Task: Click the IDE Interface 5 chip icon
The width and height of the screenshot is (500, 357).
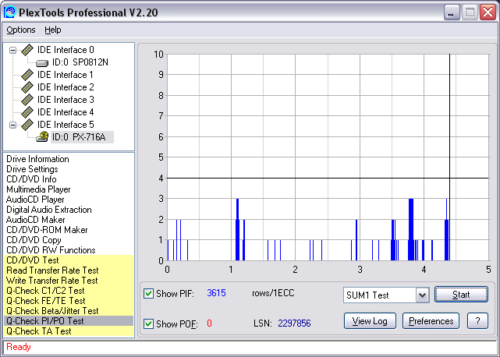Action: click(27, 124)
